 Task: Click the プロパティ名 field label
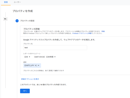click(x=28, y=44)
